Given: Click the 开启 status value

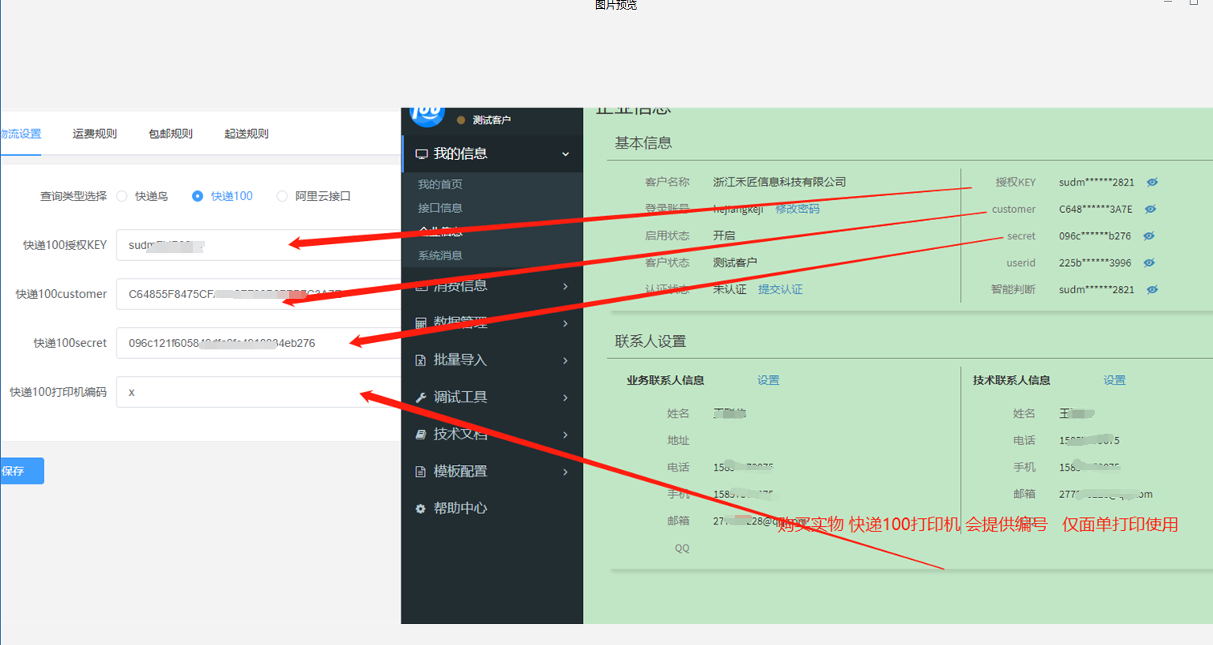Looking at the screenshot, I should tap(724, 236).
